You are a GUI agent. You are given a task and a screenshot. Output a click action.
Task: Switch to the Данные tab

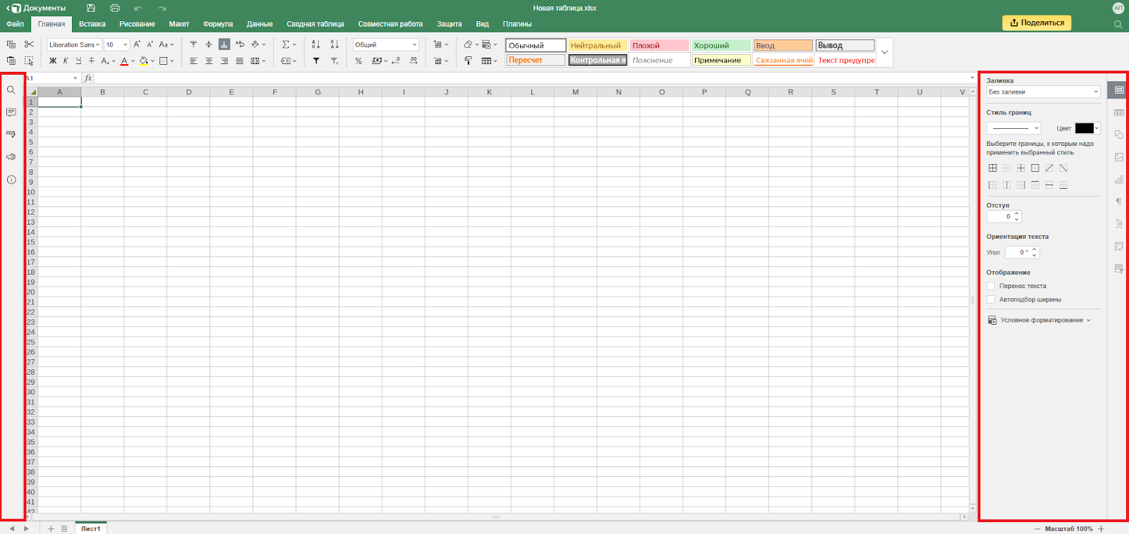260,24
